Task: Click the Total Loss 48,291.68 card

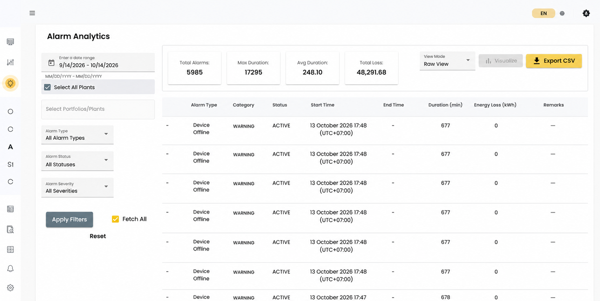Action: coord(372,68)
